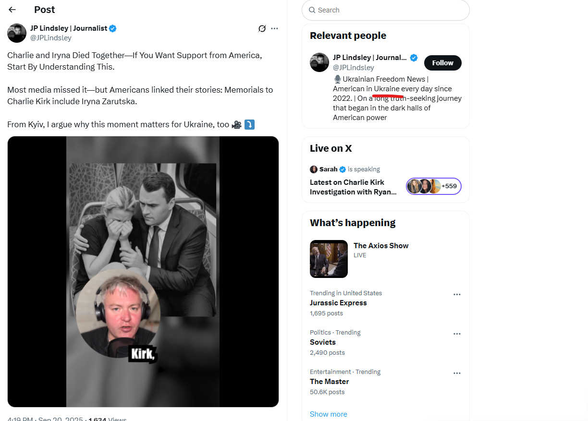Open the More menu for the Soviets trend

pos(457,334)
